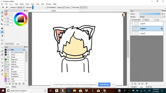Enable the Fill in Gaps checkbox

tap(71, 7)
